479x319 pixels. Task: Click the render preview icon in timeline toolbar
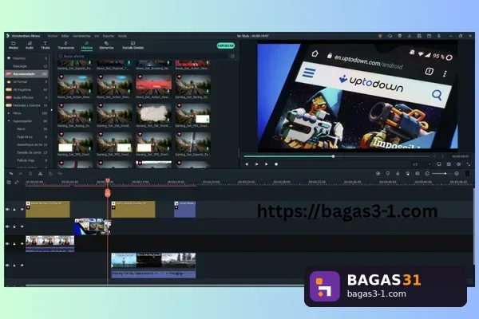pyautogui.click(x=378, y=174)
